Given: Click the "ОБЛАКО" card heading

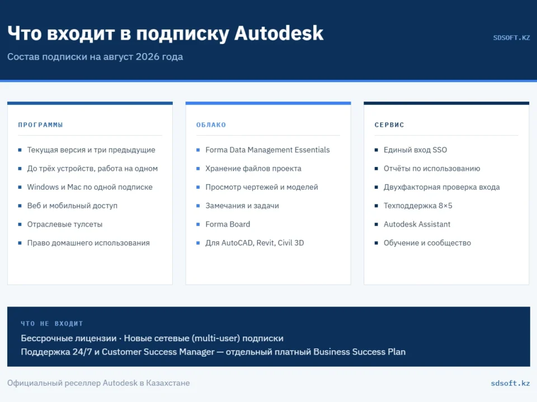Looking at the screenshot, I should tap(211, 125).
